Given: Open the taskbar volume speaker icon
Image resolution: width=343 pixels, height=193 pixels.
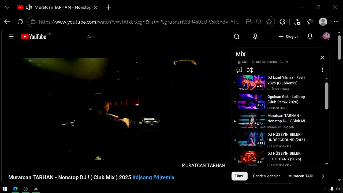Looking at the screenshot, I should click(338, 189).
